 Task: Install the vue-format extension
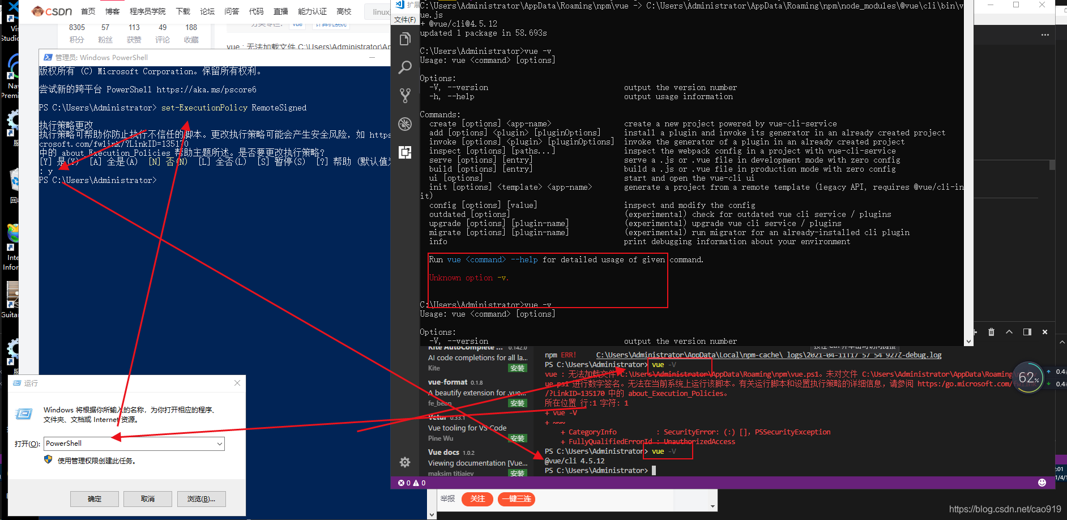pyautogui.click(x=518, y=403)
